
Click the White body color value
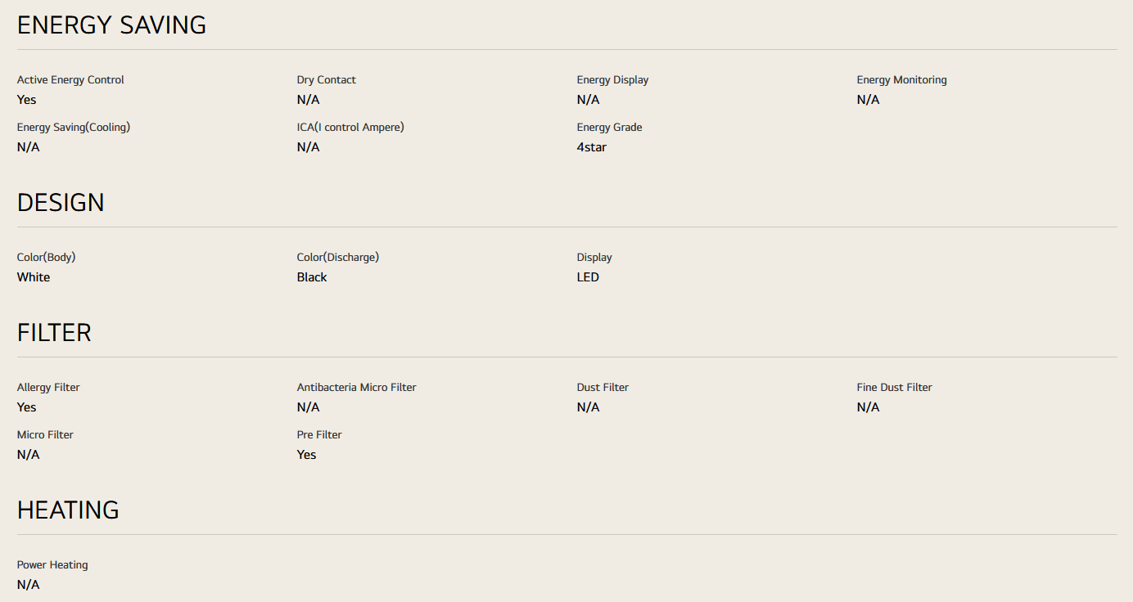click(x=34, y=277)
